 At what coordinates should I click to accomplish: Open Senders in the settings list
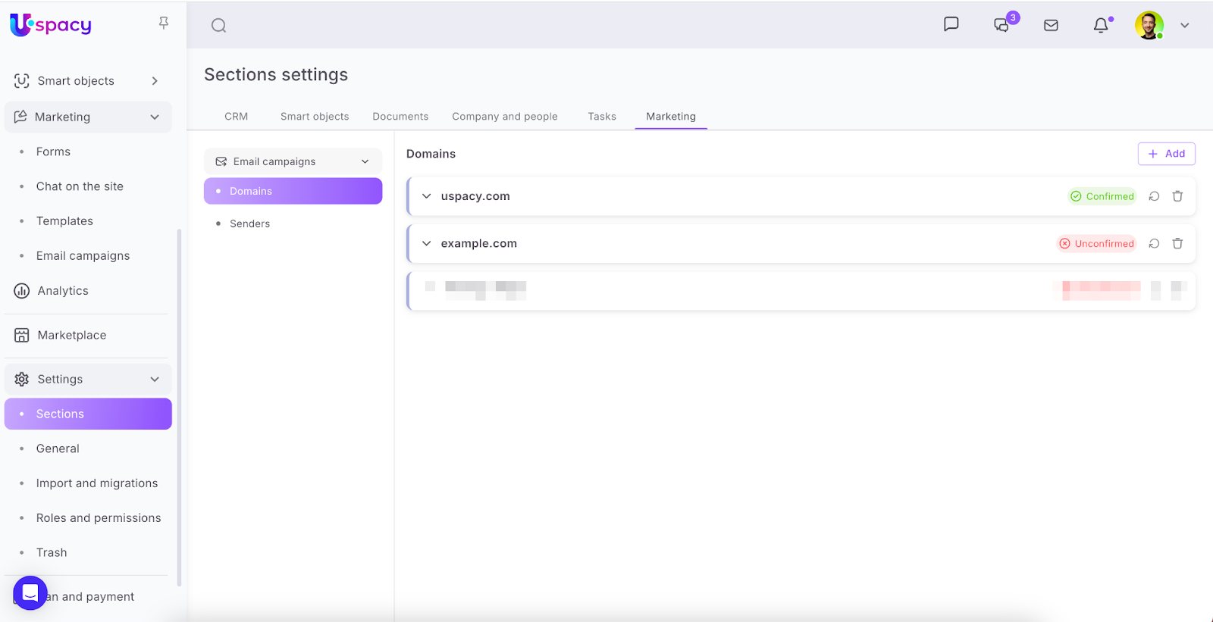click(x=249, y=224)
